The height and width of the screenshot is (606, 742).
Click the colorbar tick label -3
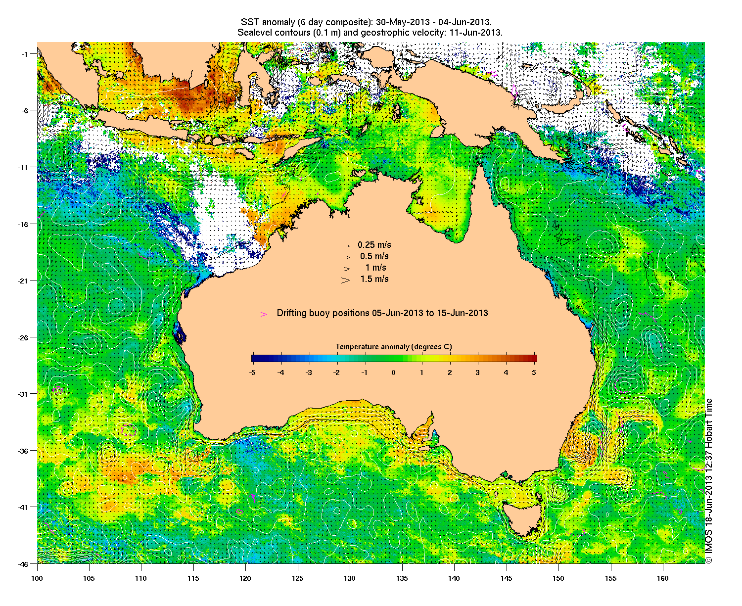coord(309,373)
